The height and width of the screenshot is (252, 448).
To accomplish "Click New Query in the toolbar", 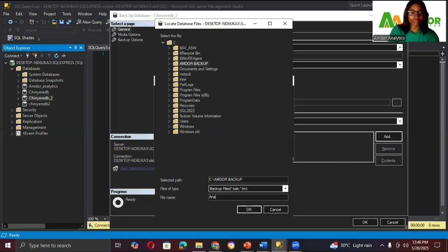I will [89, 22].
